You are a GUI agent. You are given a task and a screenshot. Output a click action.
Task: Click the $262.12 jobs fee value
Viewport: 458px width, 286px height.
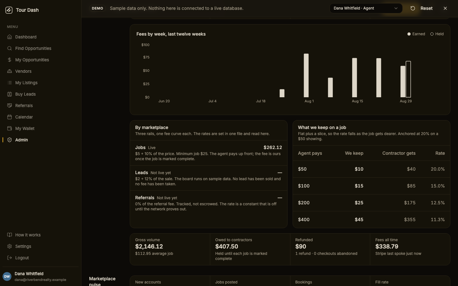click(273, 147)
